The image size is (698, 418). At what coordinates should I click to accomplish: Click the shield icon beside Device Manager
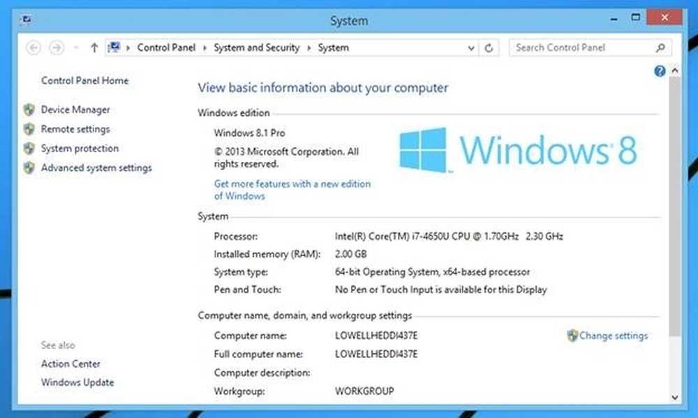[29, 110]
